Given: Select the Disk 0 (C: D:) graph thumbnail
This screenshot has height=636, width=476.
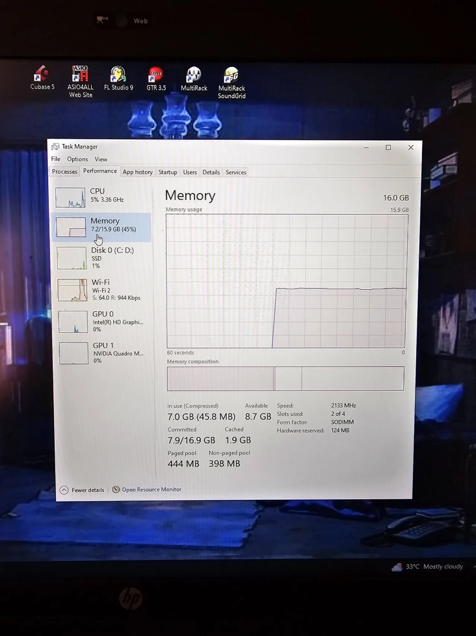Looking at the screenshot, I should tap(72, 258).
